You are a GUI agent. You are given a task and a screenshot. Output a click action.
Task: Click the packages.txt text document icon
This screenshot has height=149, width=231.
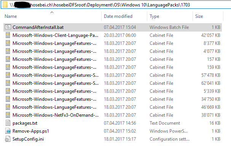[x=8, y=123]
